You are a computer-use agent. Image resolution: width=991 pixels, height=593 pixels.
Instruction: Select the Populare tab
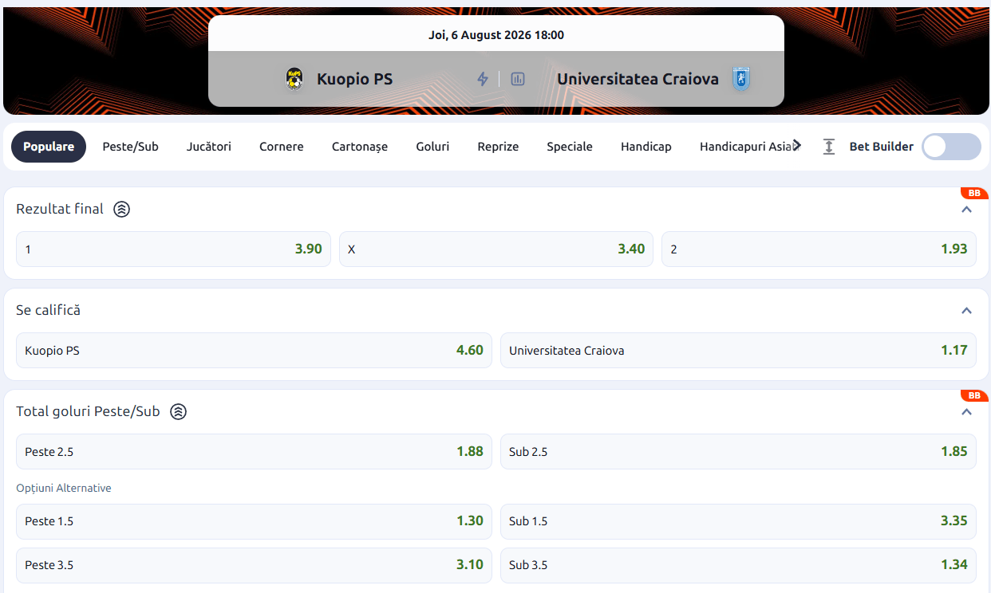coord(49,147)
